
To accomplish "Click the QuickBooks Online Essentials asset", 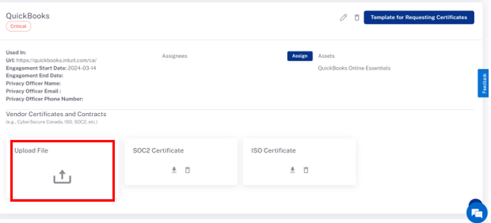I will point(354,68).
